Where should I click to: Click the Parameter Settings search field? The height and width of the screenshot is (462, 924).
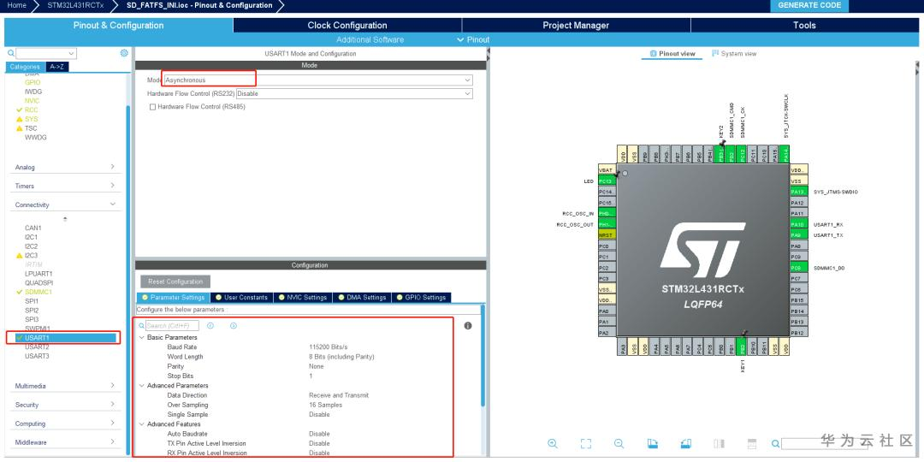click(172, 325)
